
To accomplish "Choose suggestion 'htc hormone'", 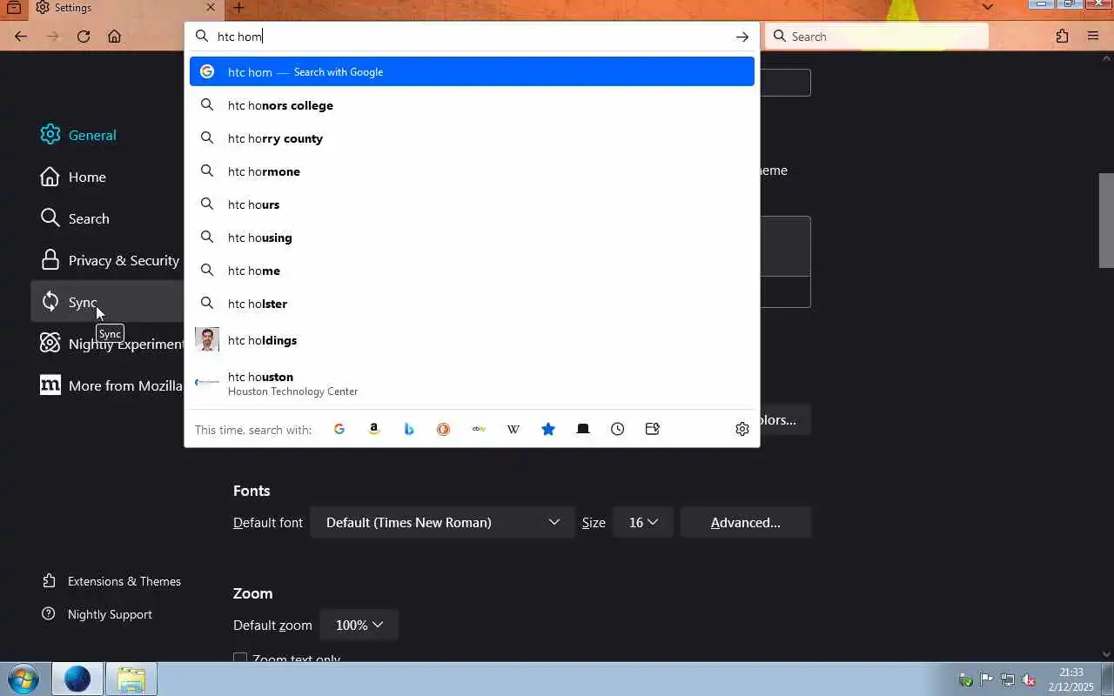I will [x=472, y=171].
